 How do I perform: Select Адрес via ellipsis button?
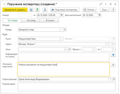110,44
